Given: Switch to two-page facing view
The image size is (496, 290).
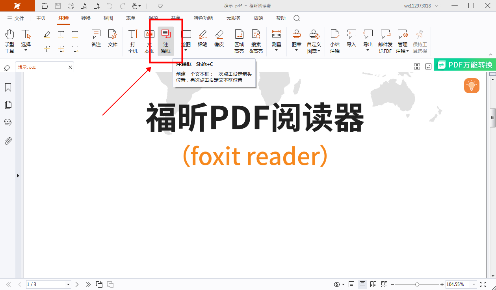Looking at the screenshot, I should pyautogui.click(x=373, y=284).
